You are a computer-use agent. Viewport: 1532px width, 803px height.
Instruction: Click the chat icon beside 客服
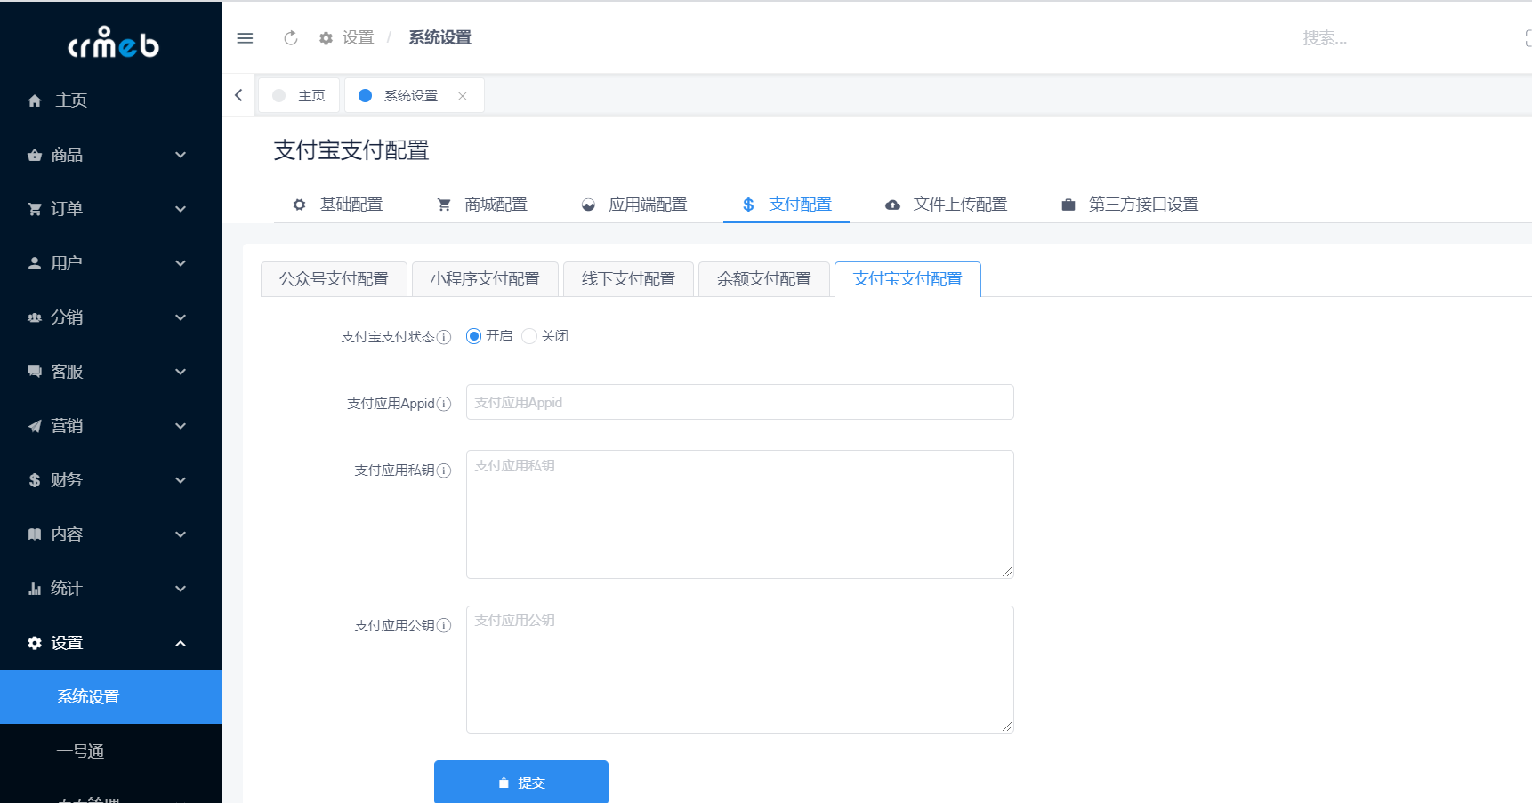coord(35,372)
